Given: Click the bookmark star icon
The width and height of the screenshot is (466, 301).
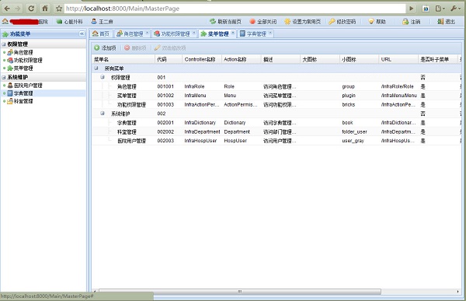Looking at the screenshot, I should coord(59,9).
